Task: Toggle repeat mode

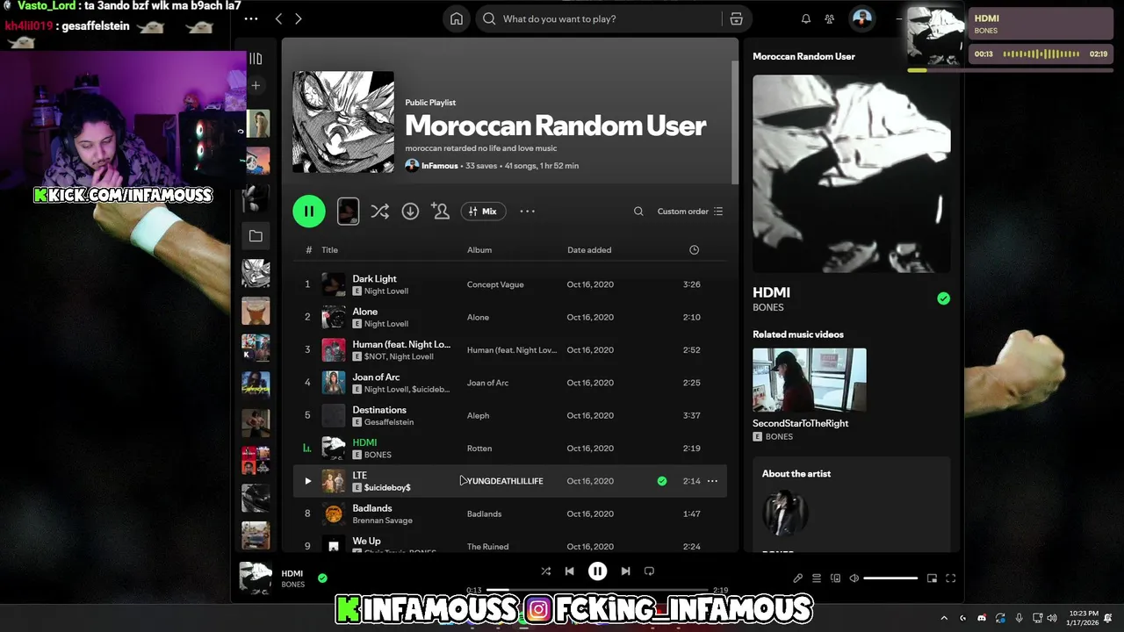Action: [649, 571]
